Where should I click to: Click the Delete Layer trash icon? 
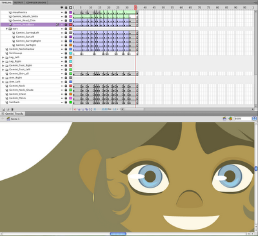click(x=12, y=109)
